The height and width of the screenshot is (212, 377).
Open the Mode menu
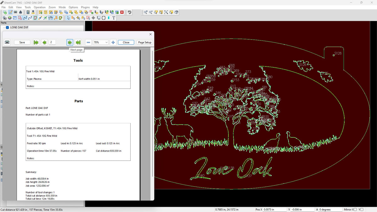(x=62, y=7)
